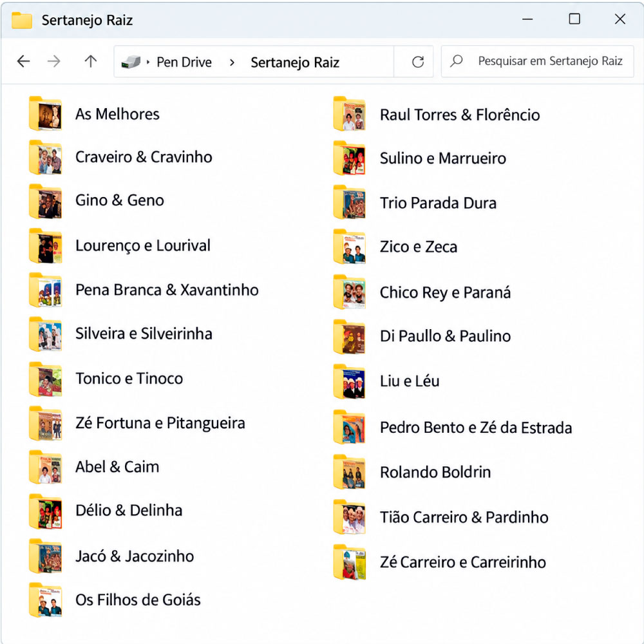Select Raul Torres & Florêncio folder icon
The width and height of the screenshot is (644, 644).
tap(350, 114)
